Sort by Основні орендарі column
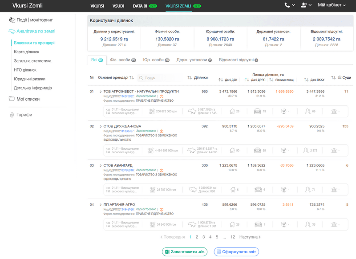The image size is (356, 259). tap(132, 77)
